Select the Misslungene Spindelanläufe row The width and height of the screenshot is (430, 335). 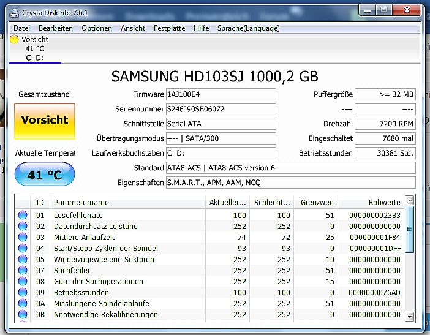[x=209, y=304]
